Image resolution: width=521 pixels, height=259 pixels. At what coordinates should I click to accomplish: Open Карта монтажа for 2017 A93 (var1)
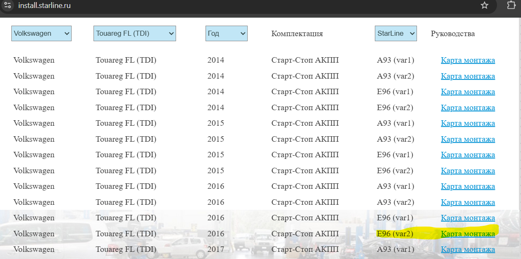point(468,249)
